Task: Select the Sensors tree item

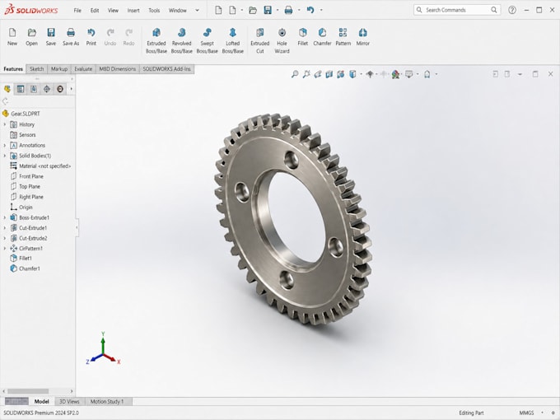Action: pyautogui.click(x=23, y=135)
